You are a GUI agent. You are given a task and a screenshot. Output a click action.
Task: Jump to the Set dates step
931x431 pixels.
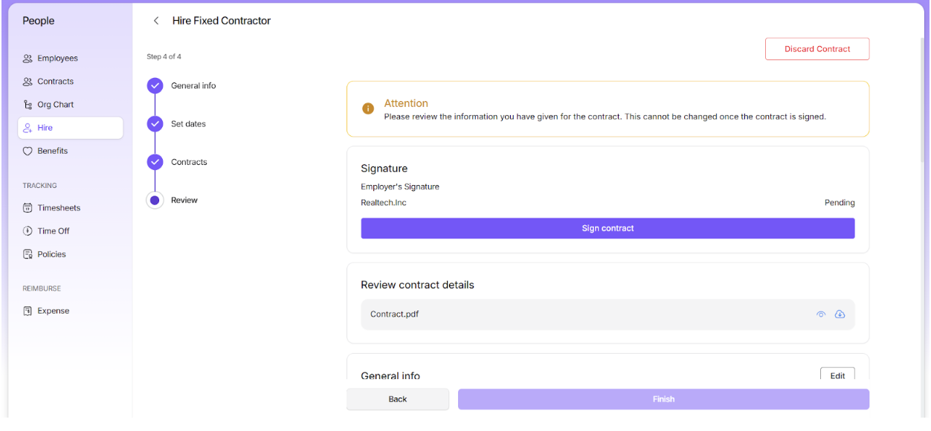pos(155,123)
